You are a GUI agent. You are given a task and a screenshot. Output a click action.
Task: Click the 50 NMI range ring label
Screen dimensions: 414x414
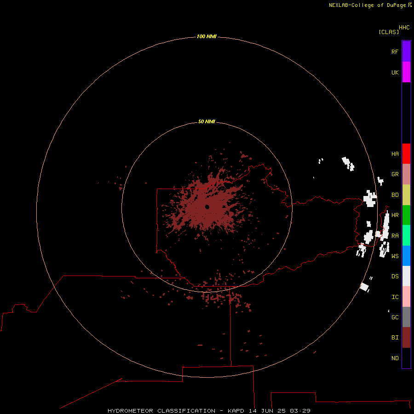click(x=207, y=121)
